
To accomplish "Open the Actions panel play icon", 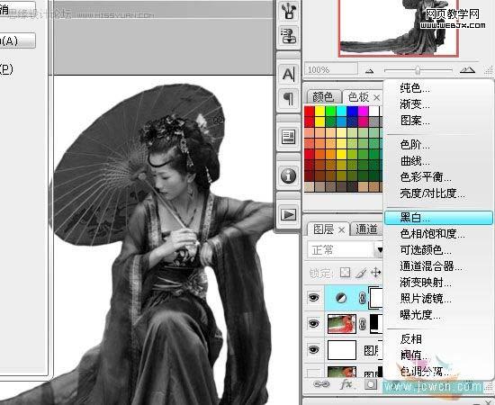I will (288, 215).
